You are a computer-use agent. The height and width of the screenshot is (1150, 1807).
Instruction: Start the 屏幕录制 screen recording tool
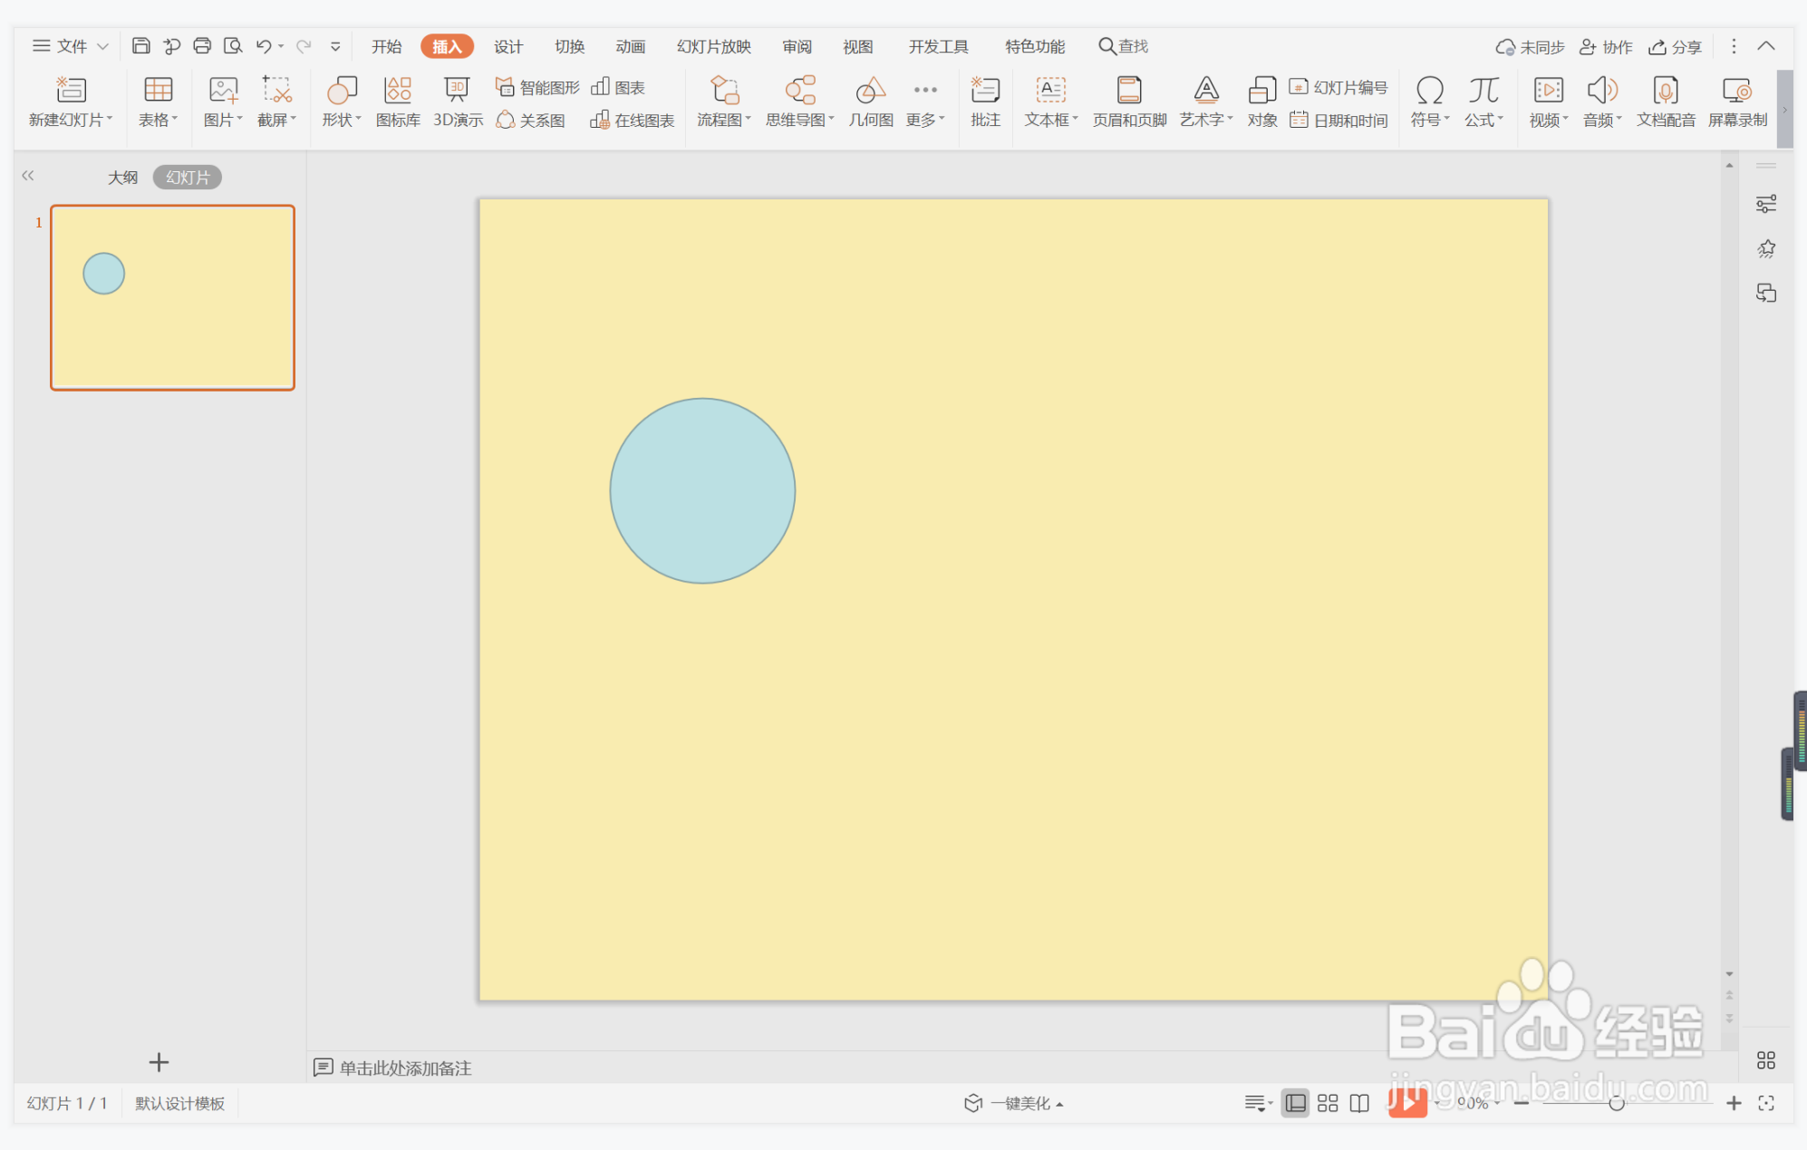coord(1737,101)
